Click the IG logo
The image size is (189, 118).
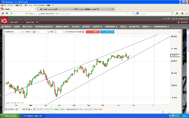click(4, 20)
